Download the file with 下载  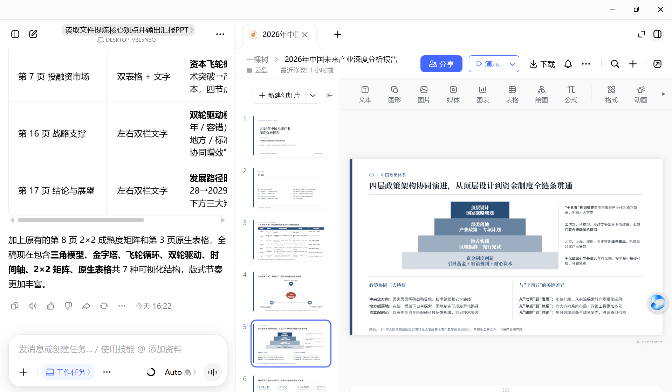542,64
